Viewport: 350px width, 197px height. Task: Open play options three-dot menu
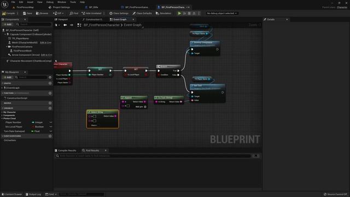199,13
